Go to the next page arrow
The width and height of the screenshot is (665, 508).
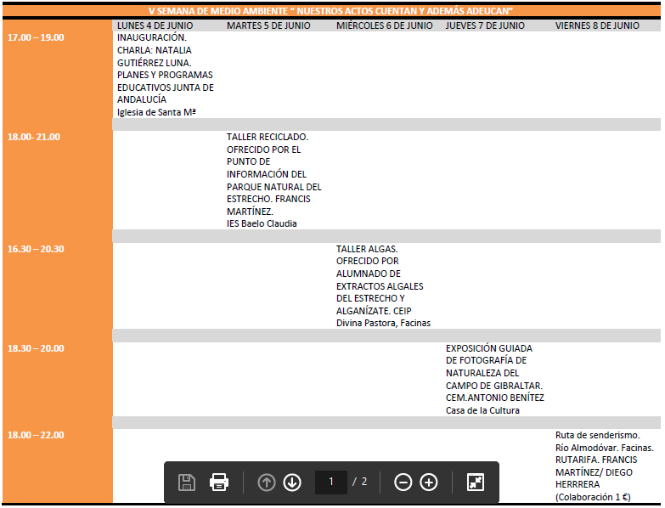tap(292, 483)
